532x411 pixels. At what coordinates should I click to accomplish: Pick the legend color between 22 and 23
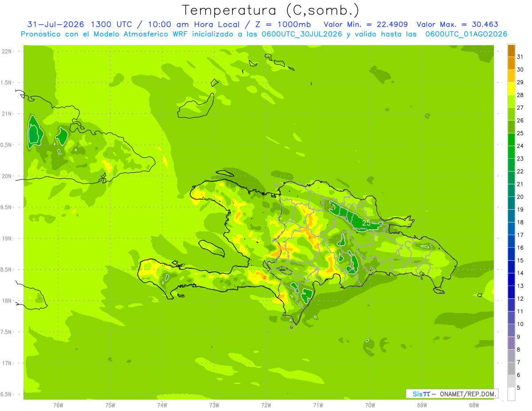(x=511, y=165)
